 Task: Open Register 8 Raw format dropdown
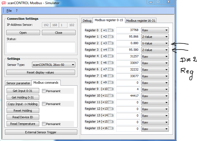coord(155,83)
